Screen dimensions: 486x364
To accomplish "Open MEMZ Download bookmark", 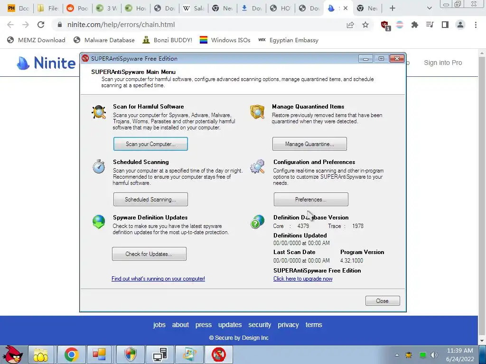I will coord(36,40).
